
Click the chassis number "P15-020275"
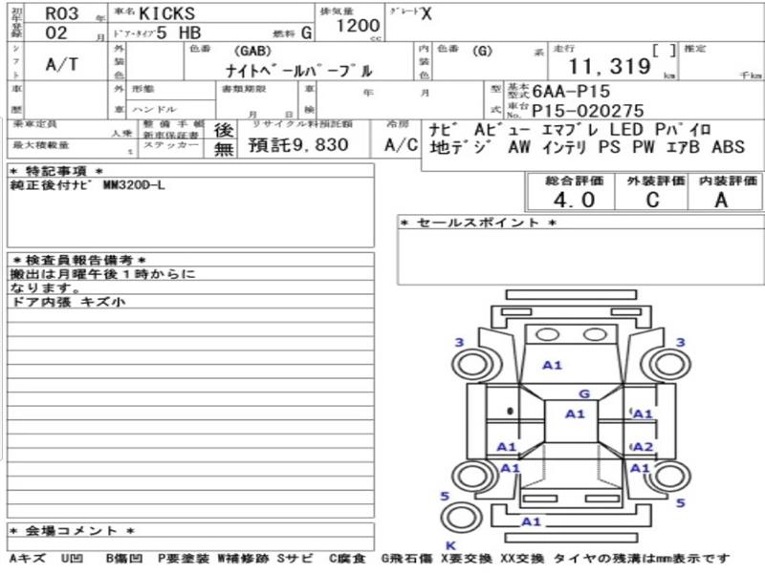[588, 111]
